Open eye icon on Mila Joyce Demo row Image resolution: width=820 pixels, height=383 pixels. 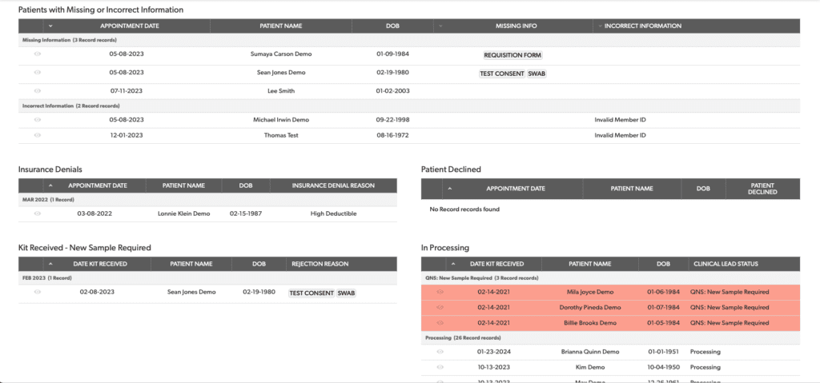440,292
